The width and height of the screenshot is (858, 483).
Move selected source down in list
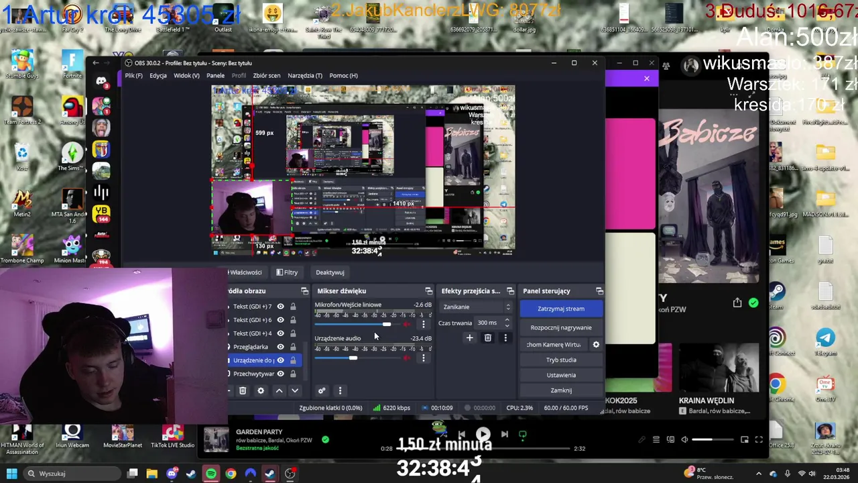(295, 390)
